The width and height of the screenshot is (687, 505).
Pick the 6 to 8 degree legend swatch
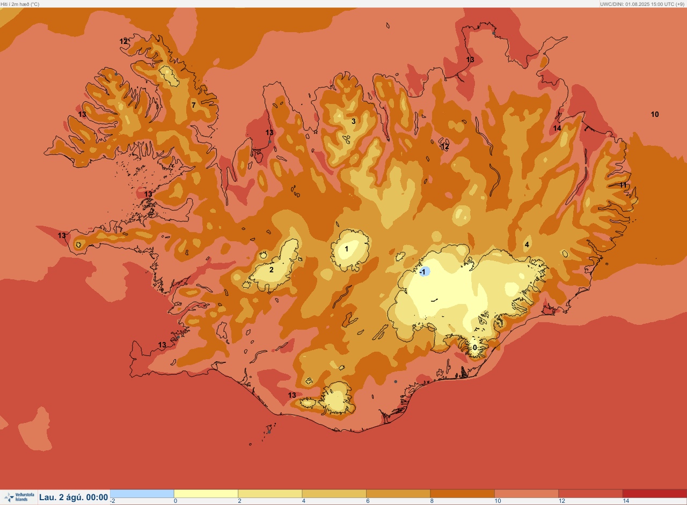(x=398, y=493)
